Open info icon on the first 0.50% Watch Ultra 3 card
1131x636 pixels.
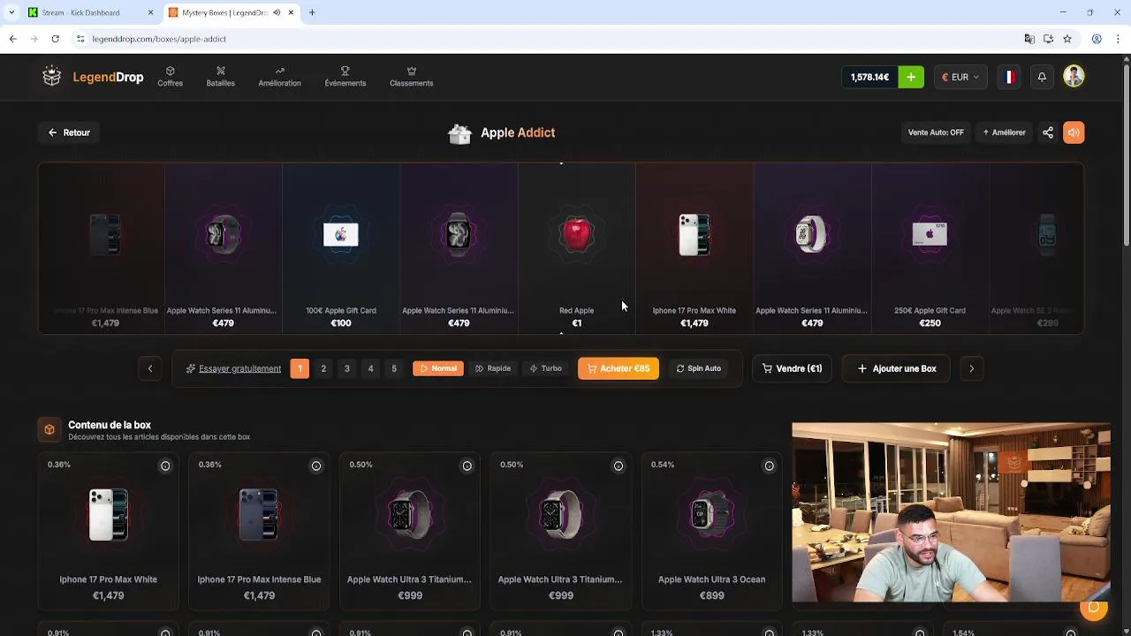pos(467,466)
